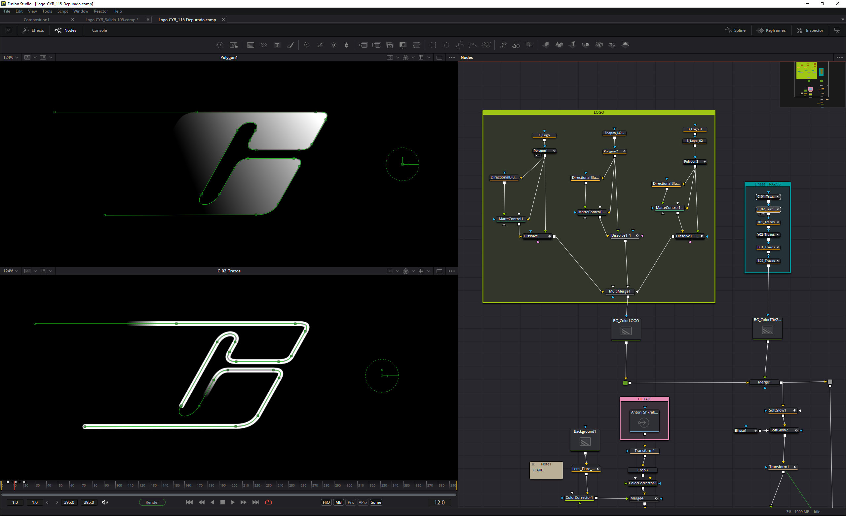Toggle audio mute speaker icon

pyautogui.click(x=105, y=502)
